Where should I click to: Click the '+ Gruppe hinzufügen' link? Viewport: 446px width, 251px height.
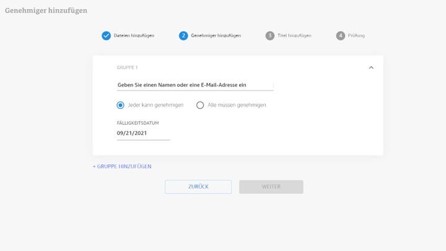point(122,166)
